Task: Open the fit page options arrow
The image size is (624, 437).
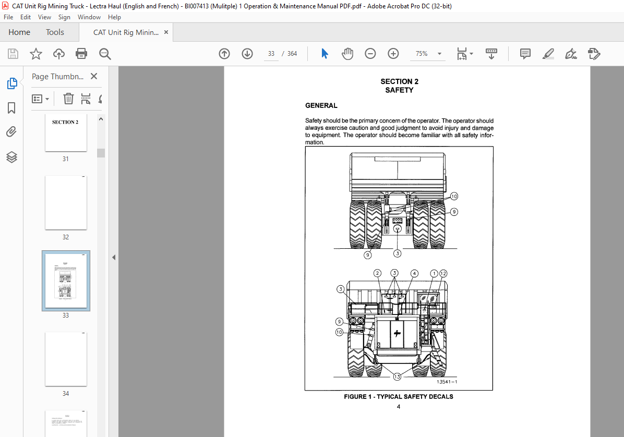Action: pos(472,54)
